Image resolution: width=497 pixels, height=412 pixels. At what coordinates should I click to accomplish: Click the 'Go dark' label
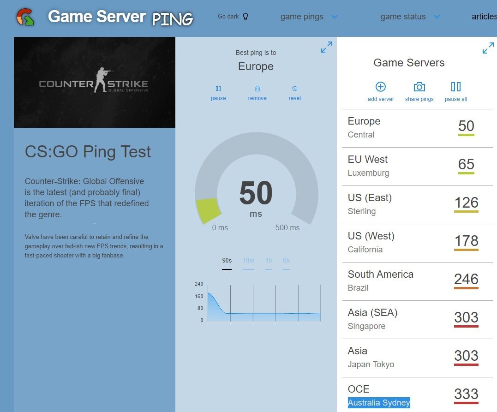tap(228, 17)
